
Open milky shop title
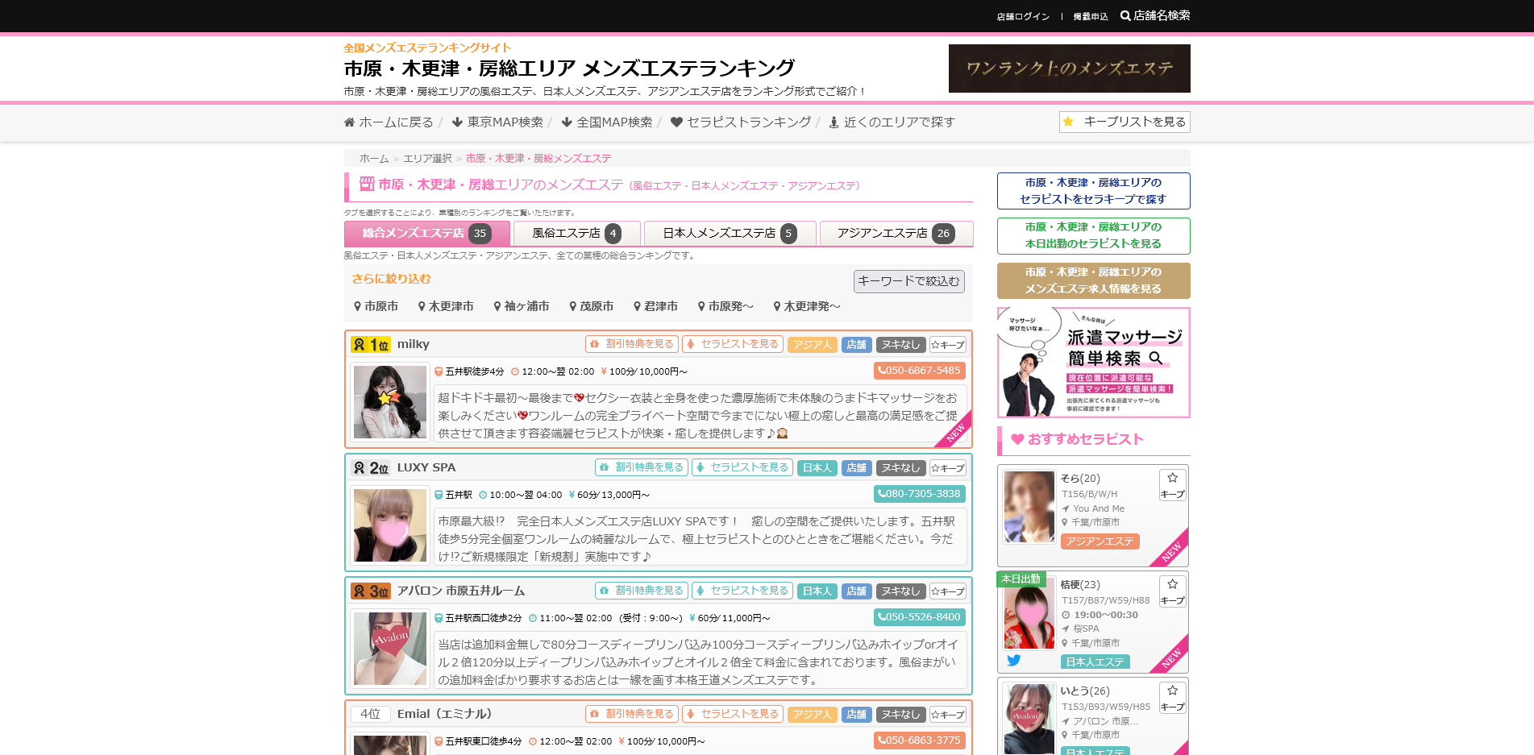tap(414, 345)
